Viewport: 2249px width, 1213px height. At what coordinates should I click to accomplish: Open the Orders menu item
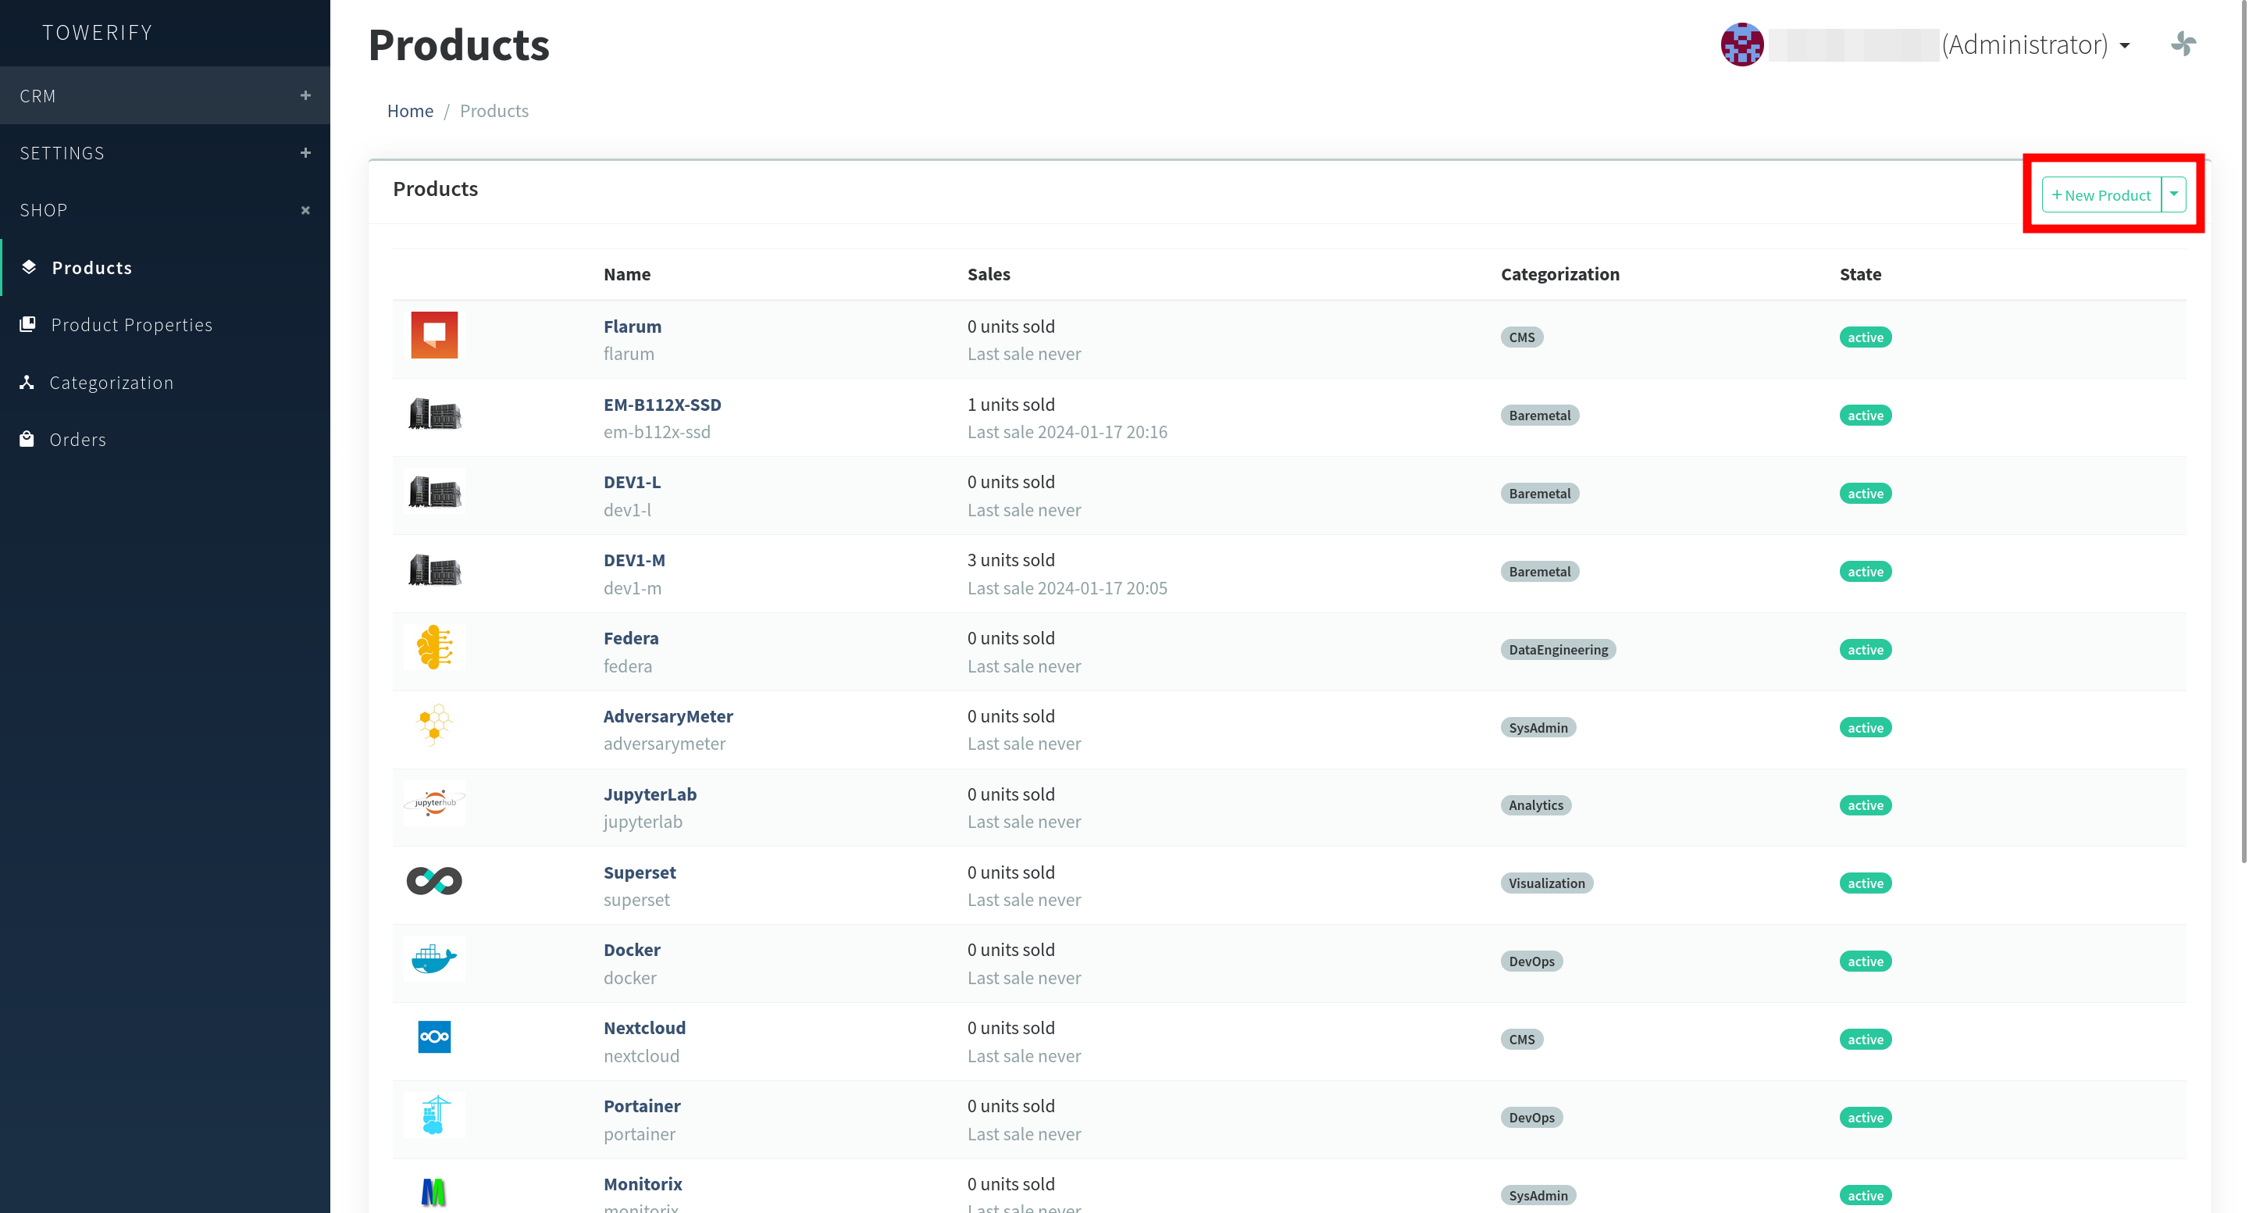78,439
